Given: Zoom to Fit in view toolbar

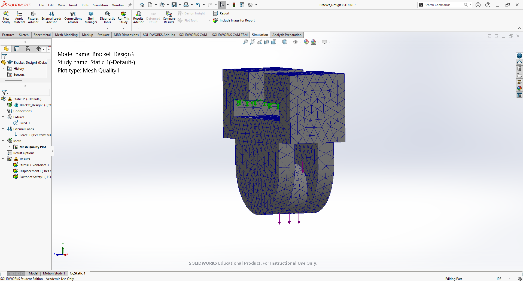Looking at the screenshot, I should (245, 42).
